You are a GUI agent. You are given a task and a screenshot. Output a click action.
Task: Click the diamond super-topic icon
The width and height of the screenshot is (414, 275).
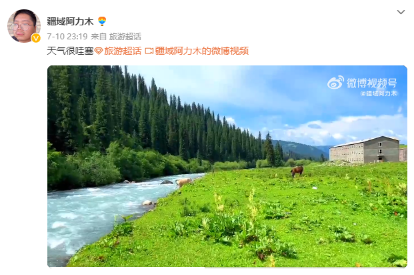[x=99, y=51]
